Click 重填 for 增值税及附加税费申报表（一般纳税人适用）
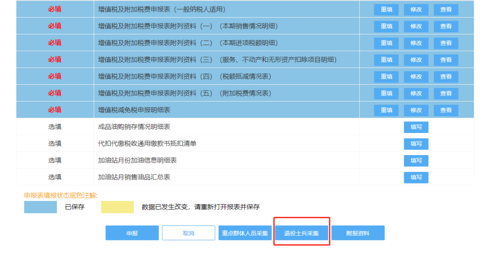Viewport: 487px width, 257px height. tap(386, 9)
